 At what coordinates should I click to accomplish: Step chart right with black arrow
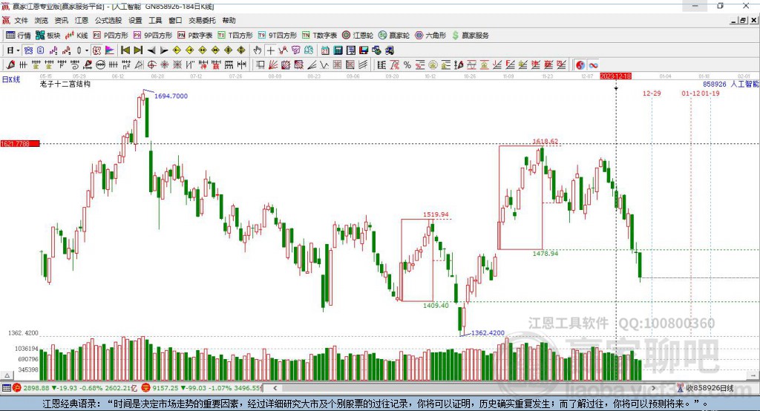(164, 50)
